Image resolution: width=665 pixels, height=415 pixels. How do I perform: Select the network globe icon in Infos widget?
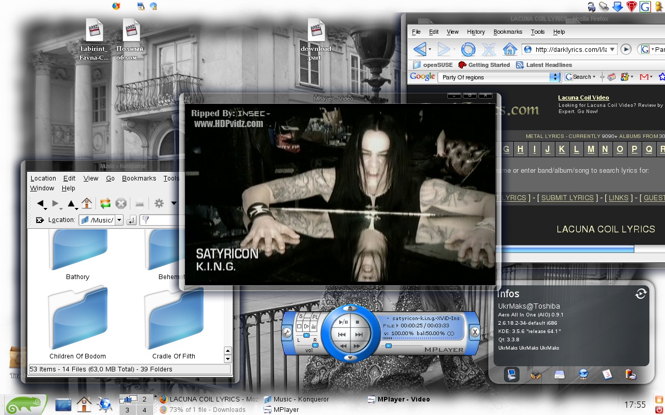(583, 374)
